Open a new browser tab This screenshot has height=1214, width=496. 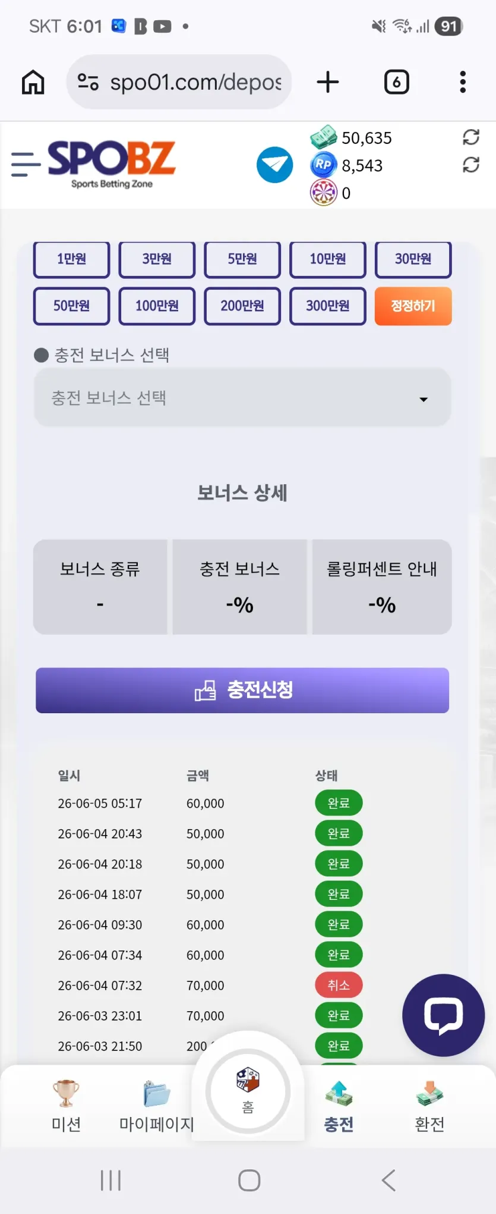point(328,82)
